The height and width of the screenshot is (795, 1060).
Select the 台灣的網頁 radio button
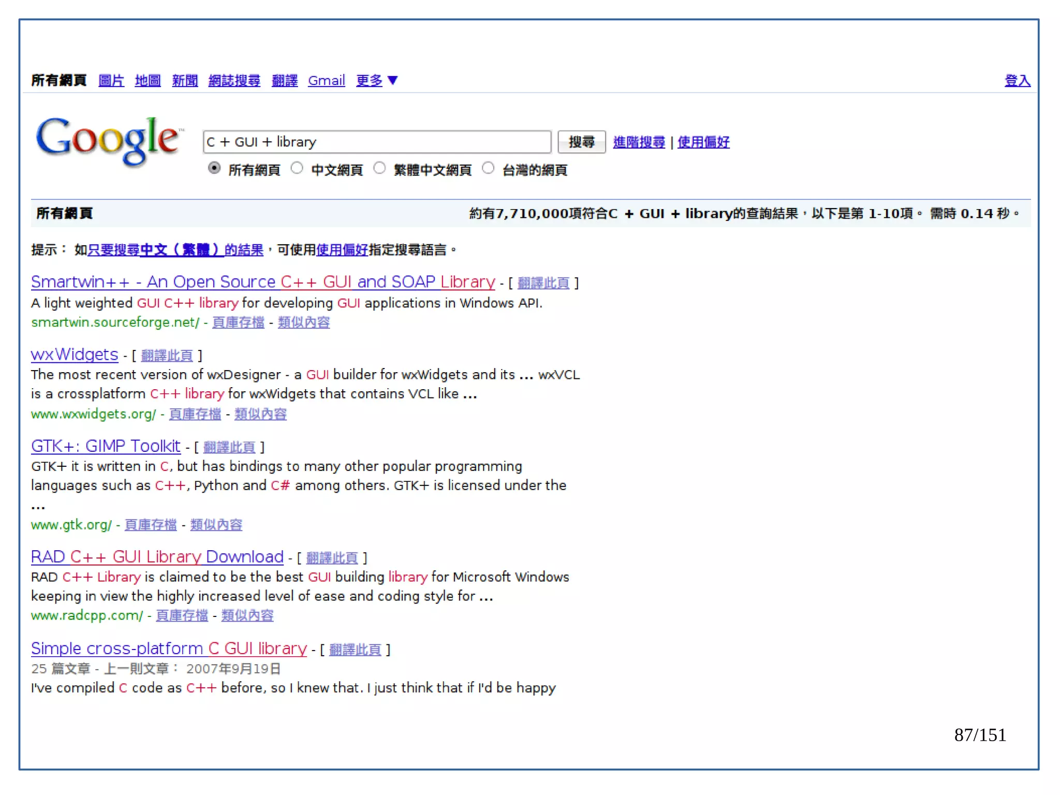[488, 168]
